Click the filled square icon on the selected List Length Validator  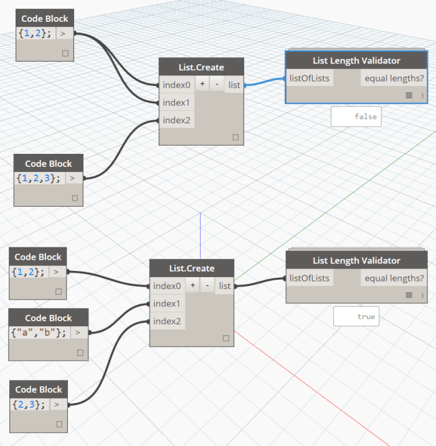409,95
